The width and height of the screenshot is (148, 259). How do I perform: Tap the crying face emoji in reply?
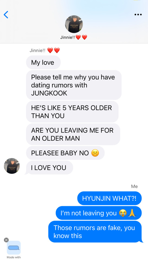click(x=123, y=213)
